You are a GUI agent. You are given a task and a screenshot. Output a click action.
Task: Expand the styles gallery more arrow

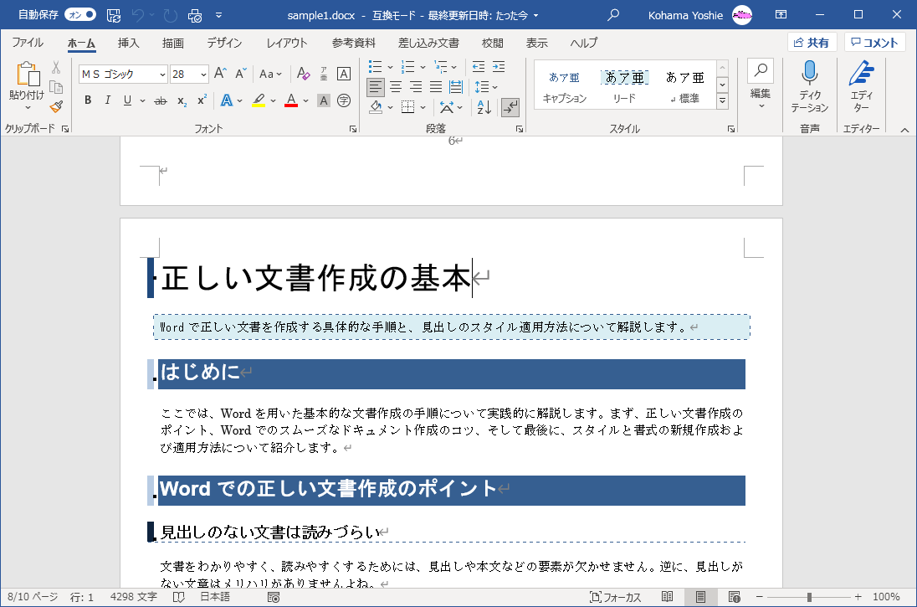[x=723, y=100]
